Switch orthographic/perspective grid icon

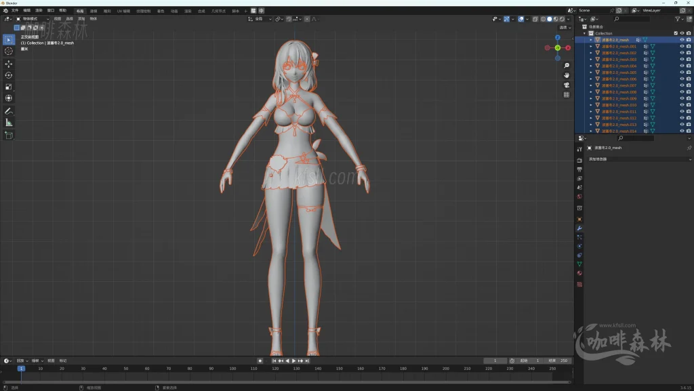[567, 95]
